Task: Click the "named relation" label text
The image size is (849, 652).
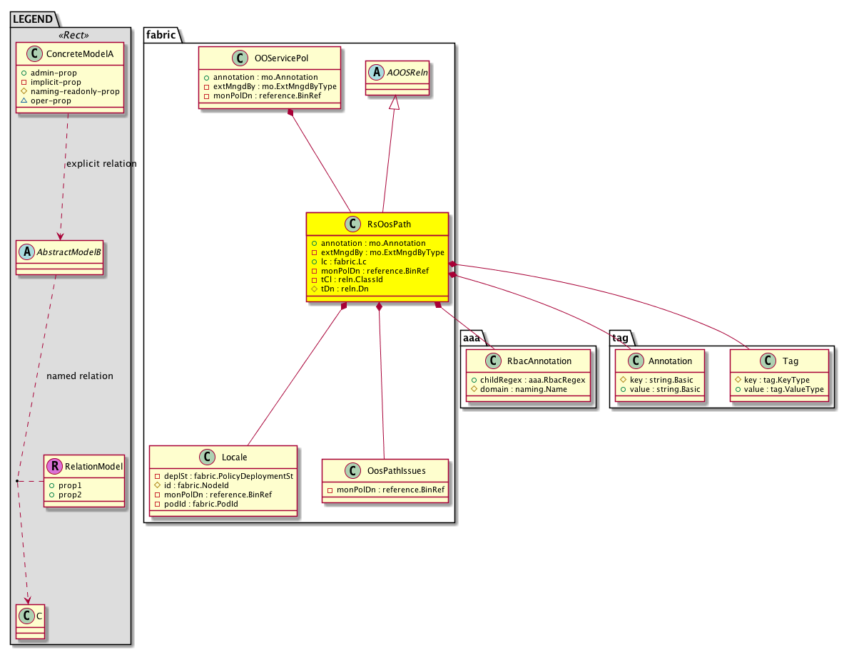Action: click(79, 376)
